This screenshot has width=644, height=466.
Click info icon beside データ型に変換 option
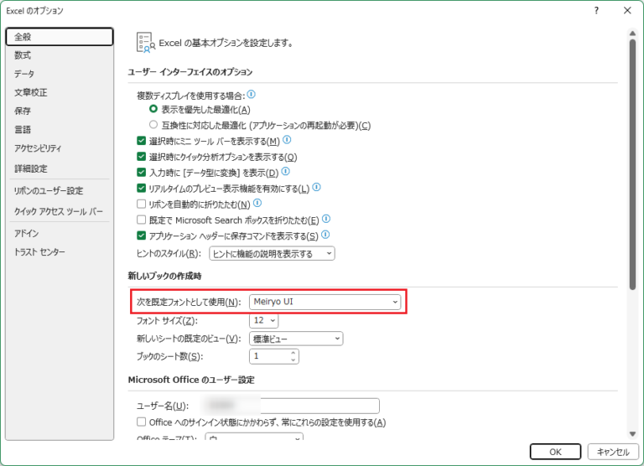[287, 171]
